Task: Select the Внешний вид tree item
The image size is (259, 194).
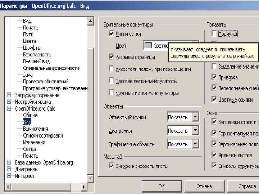Action: (x=36, y=61)
